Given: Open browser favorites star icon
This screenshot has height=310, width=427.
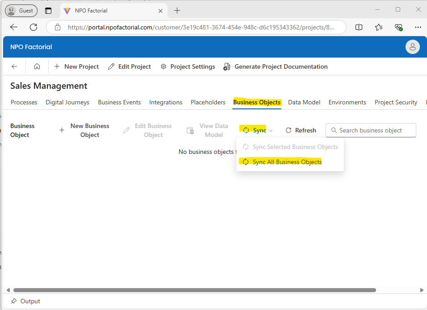Looking at the screenshot, I should tap(379, 27).
